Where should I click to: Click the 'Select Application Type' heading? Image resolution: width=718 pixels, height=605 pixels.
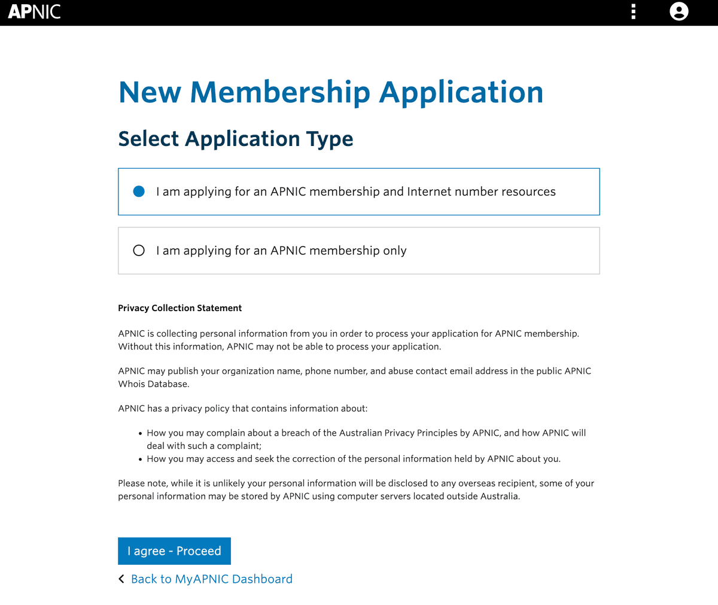tap(236, 138)
